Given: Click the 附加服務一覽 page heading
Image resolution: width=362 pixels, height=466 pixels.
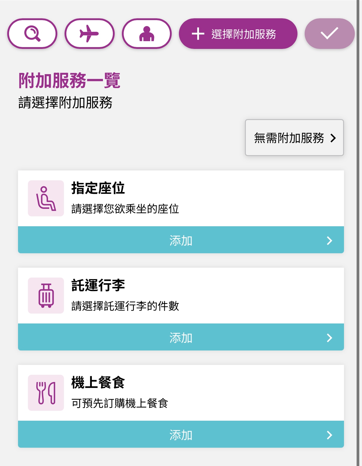Looking at the screenshot, I should (x=69, y=80).
